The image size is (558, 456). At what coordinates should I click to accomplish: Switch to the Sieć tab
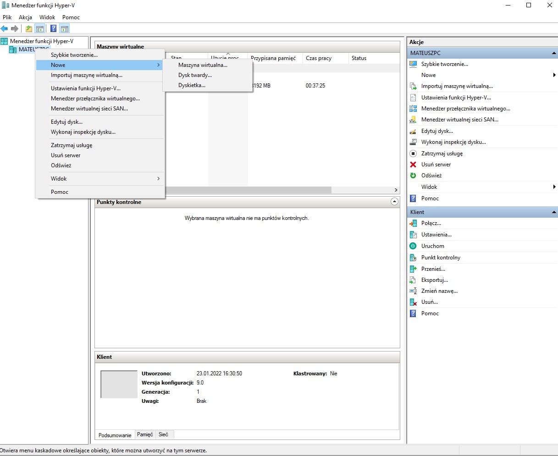pos(163,434)
